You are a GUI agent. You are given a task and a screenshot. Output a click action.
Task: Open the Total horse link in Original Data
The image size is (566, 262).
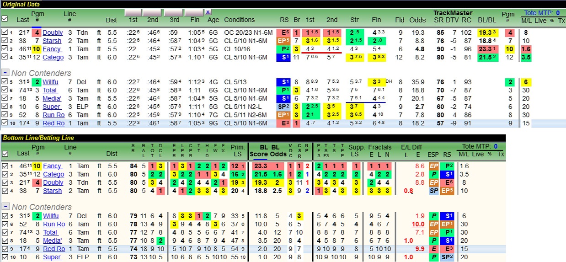point(50,91)
